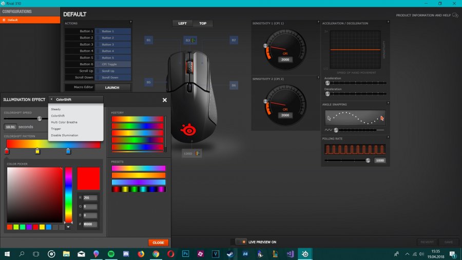Open the SteelSeries Engine taskbar icon

[x=305, y=254]
